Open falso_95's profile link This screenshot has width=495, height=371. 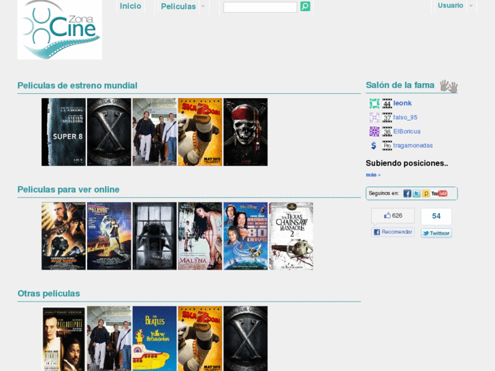(405, 118)
